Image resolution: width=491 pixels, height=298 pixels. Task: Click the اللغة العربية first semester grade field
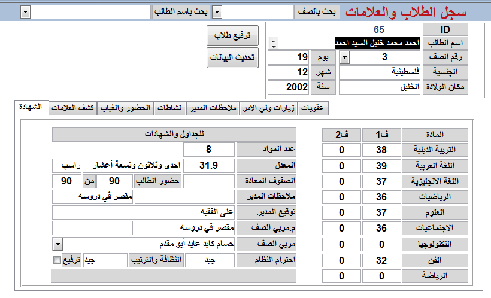[381, 166]
